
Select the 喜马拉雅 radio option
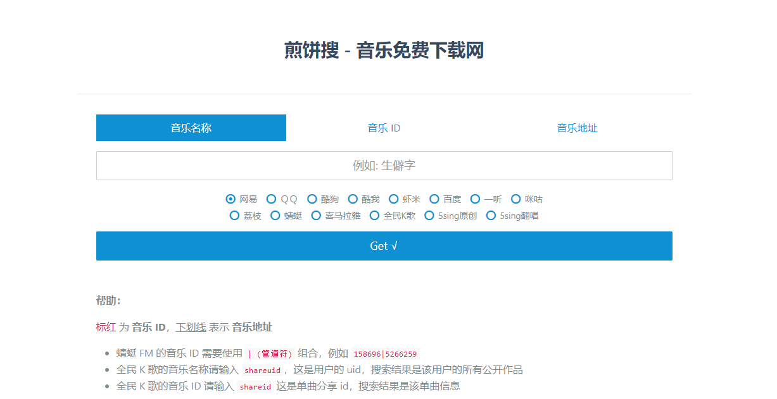(x=317, y=216)
